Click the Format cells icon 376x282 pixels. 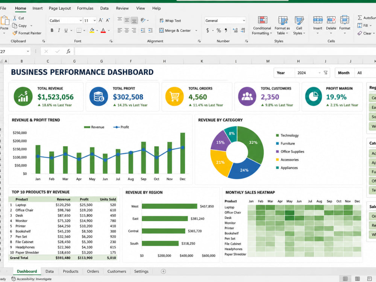[x=344, y=20]
